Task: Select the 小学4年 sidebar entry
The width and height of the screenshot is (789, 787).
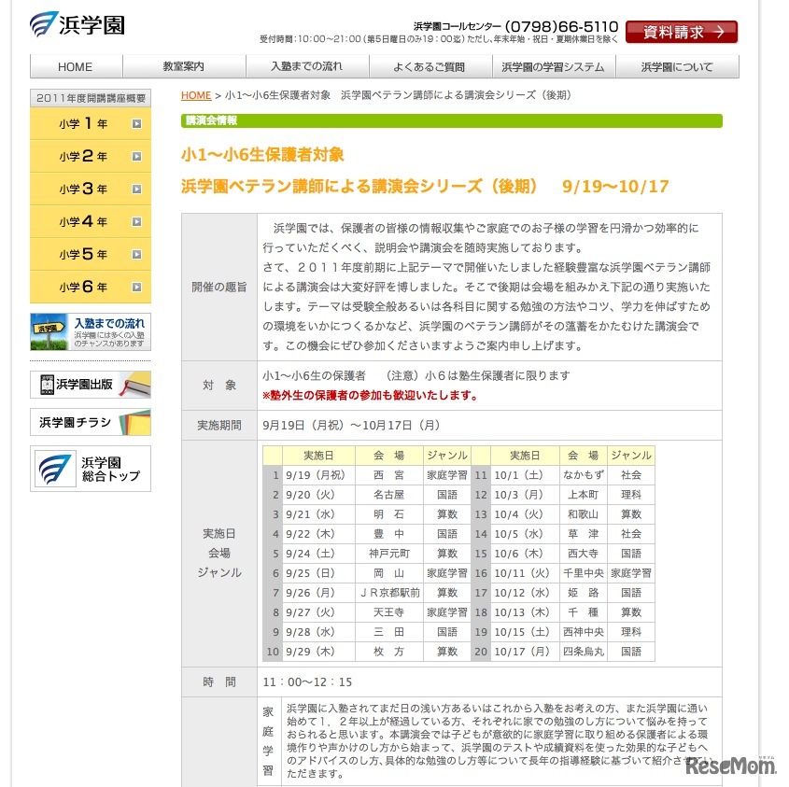Action: pyautogui.click(x=91, y=221)
